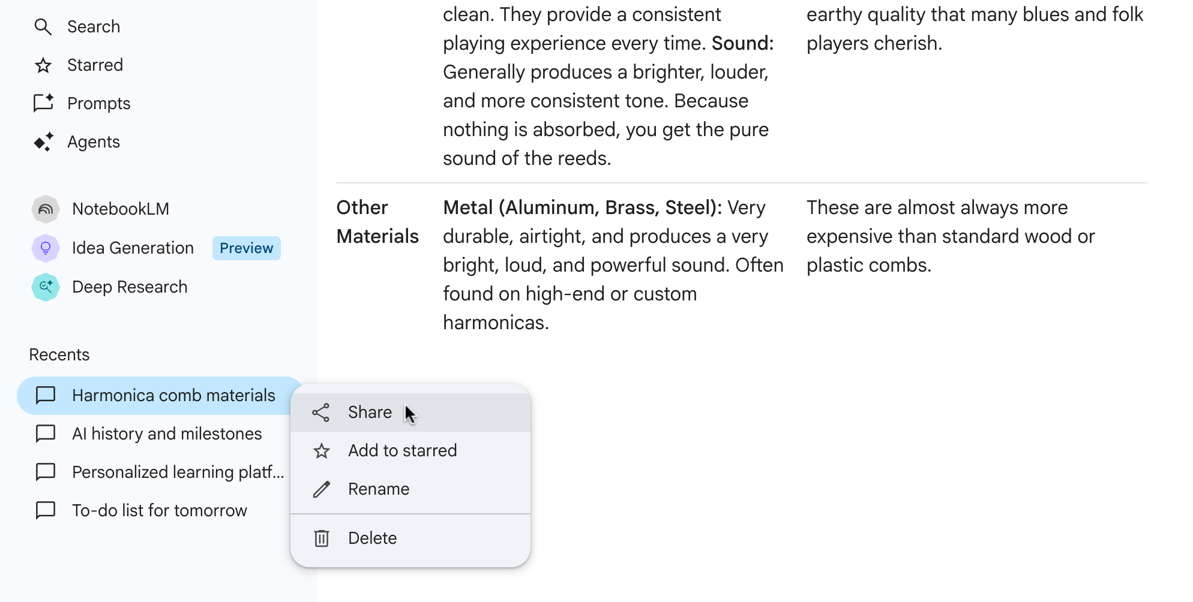Click the Preview badge beside Idea Generation
Screen dimensions: 1193x602
coord(246,248)
